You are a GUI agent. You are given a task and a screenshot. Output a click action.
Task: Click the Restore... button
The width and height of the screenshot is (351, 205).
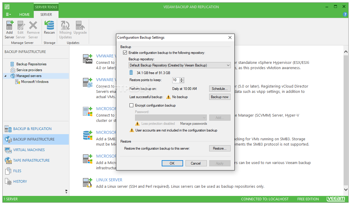pyautogui.click(x=220, y=148)
